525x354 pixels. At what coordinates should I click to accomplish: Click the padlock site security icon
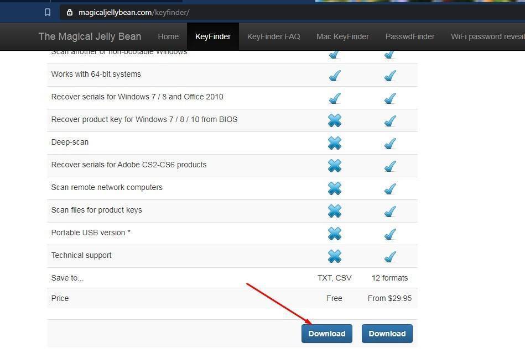(x=69, y=12)
